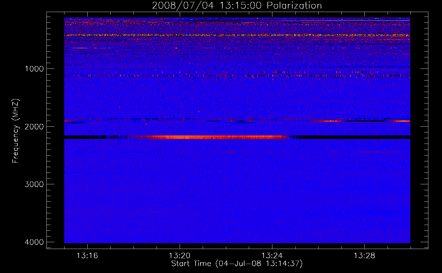Screen dimensions: 442x273
Task: Click the 2000 frequency tick label
Action: (x=34, y=127)
